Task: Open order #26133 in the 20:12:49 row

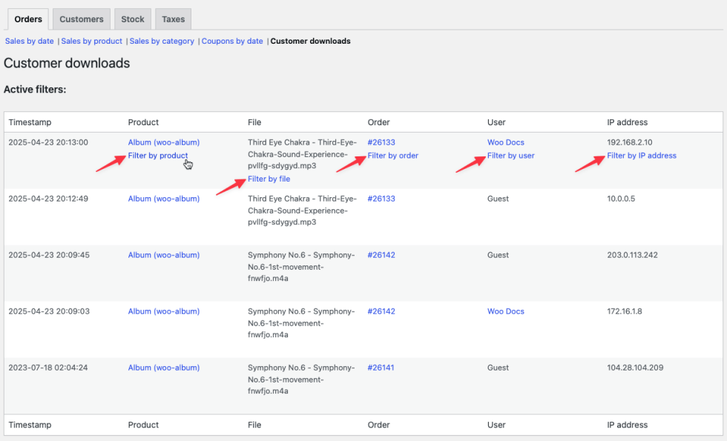Action: [381, 199]
